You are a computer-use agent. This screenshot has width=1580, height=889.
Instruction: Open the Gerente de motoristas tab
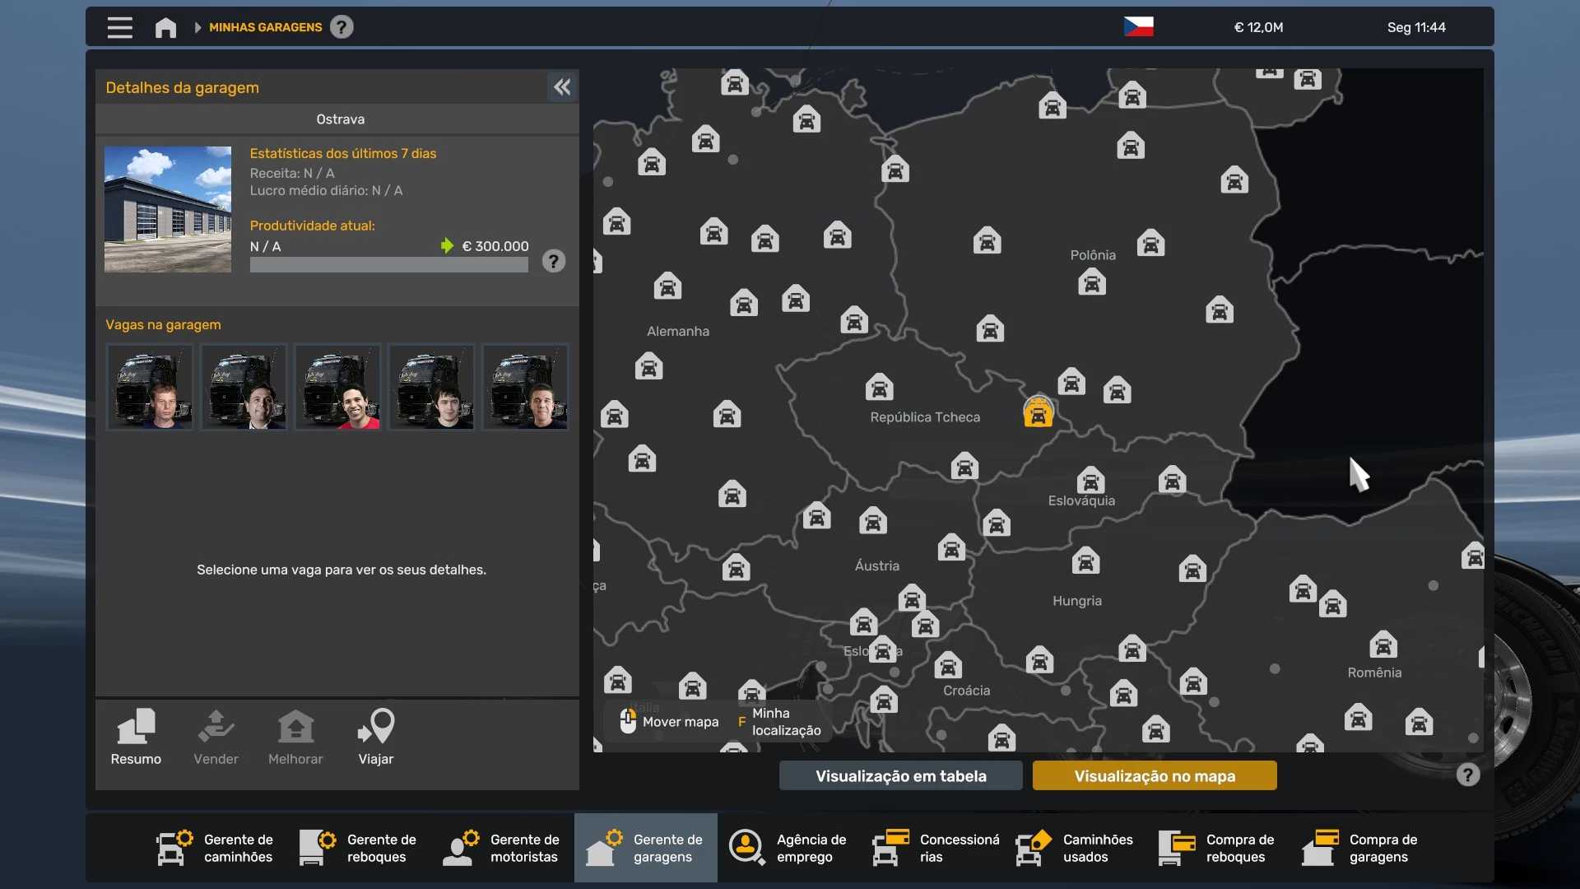(x=502, y=848)
